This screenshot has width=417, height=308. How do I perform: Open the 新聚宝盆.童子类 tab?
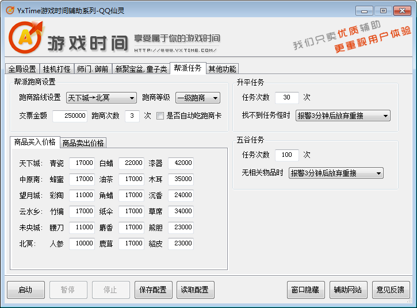click(x=141, y=69)
